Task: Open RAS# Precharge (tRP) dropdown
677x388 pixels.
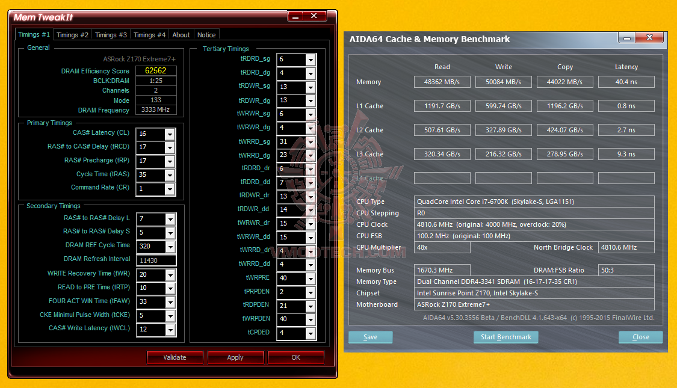Action: (170, 161)
